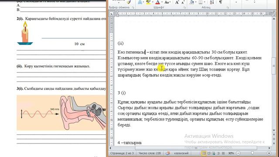Click the vertical scrollbar thumb
Screen dimensions: 279x157
[274, 66]
